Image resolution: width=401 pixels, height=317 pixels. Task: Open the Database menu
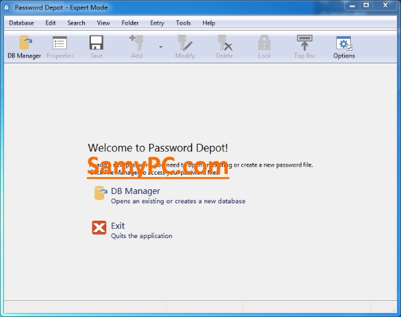[21, 23]
